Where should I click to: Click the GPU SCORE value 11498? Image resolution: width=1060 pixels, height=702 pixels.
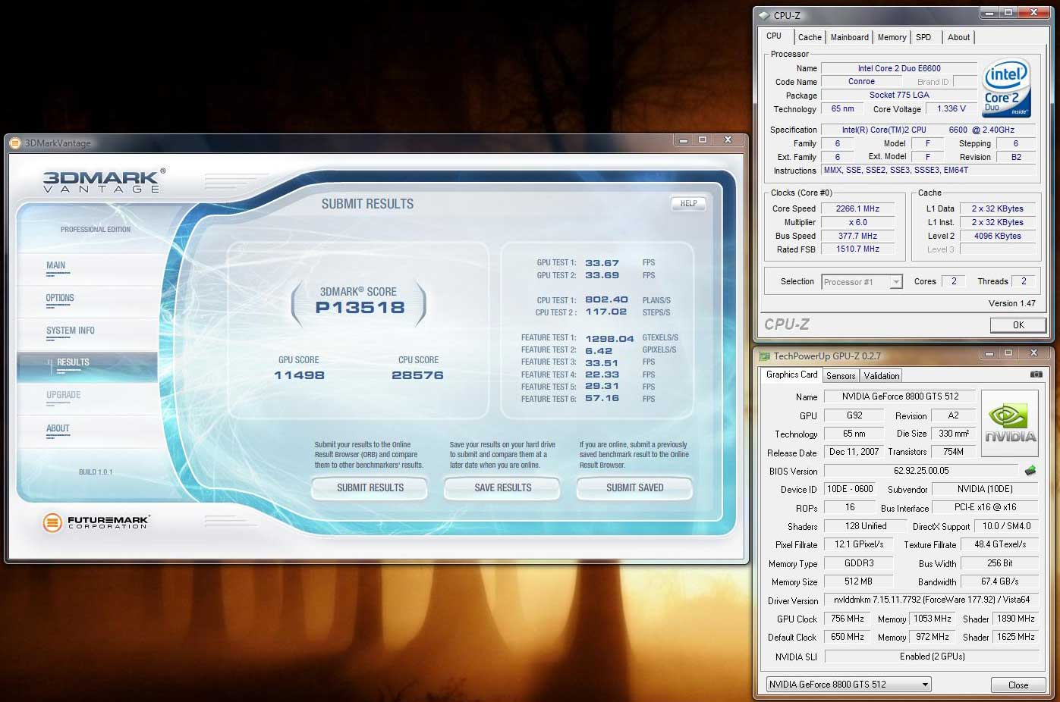[x=299, y=375]
